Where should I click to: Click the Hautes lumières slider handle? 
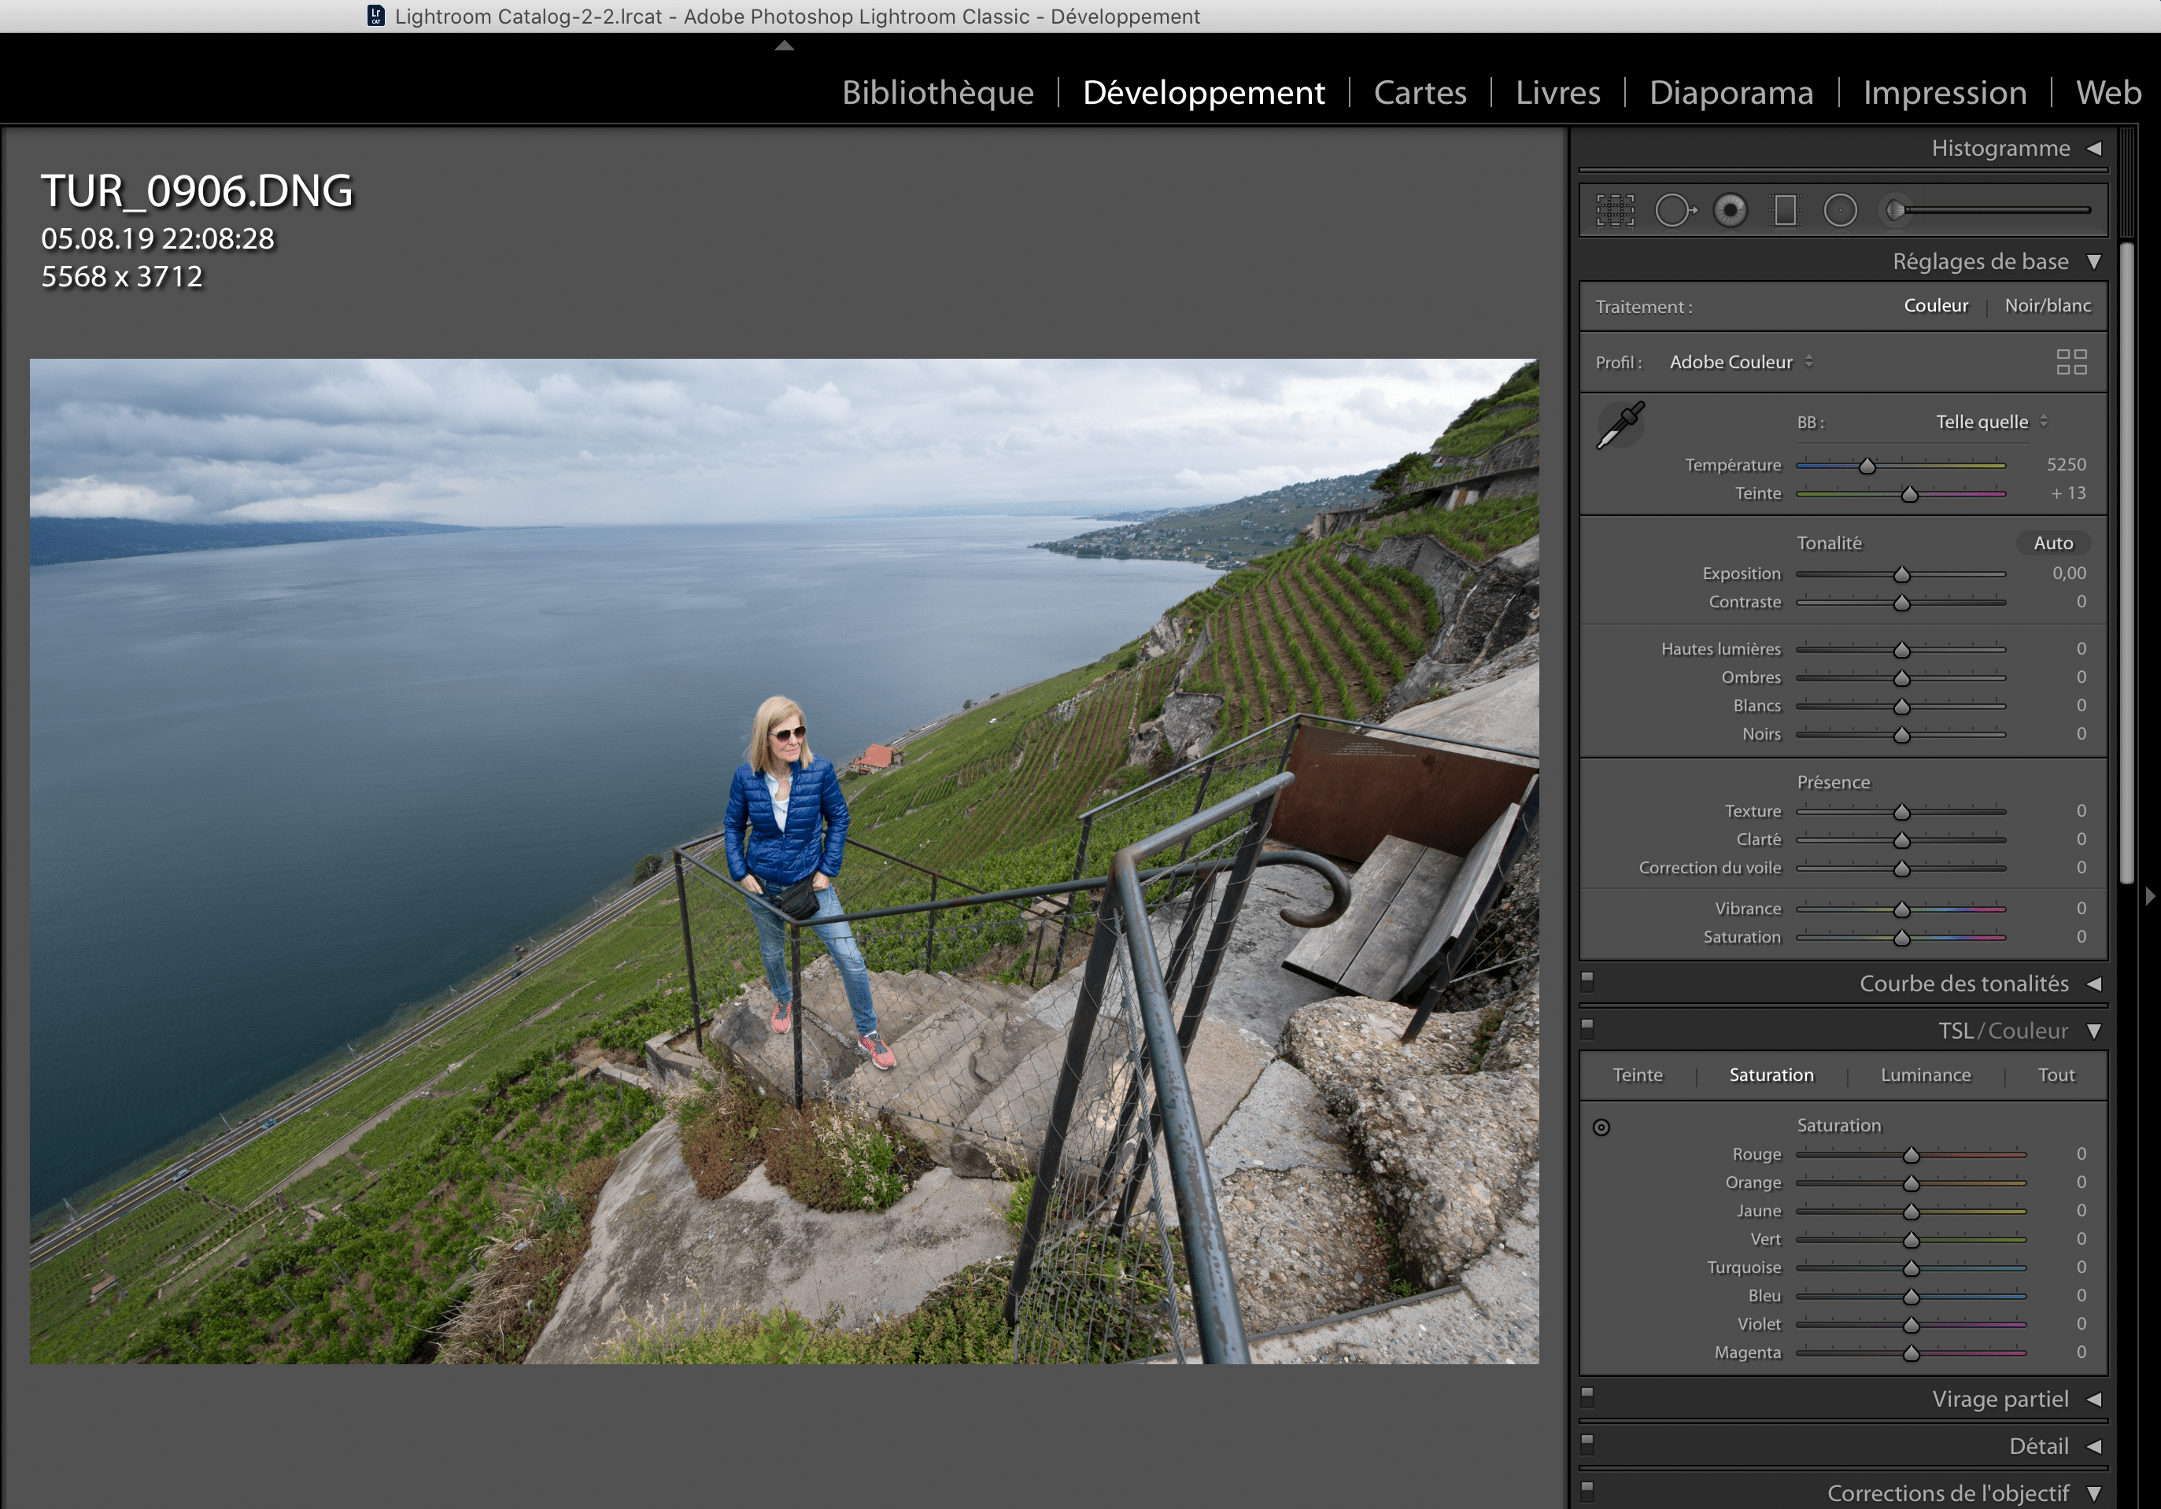(x=1902, y=650)
